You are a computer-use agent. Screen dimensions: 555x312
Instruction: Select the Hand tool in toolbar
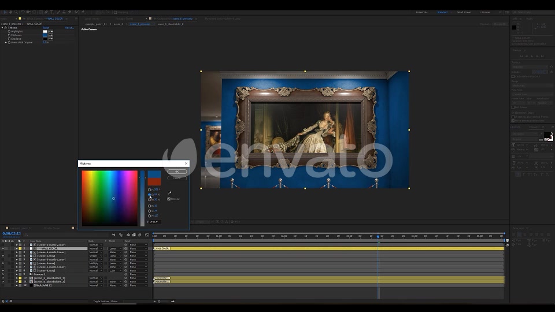(10, 12)
